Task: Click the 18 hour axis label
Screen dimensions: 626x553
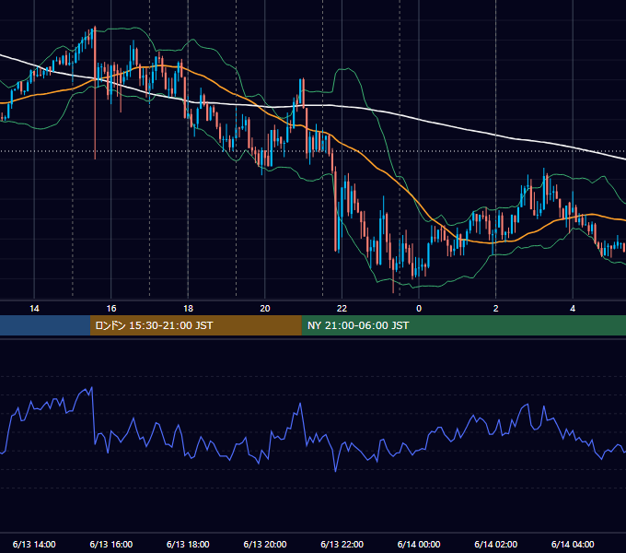Action: pyautogui.click(x=188, y=309)
